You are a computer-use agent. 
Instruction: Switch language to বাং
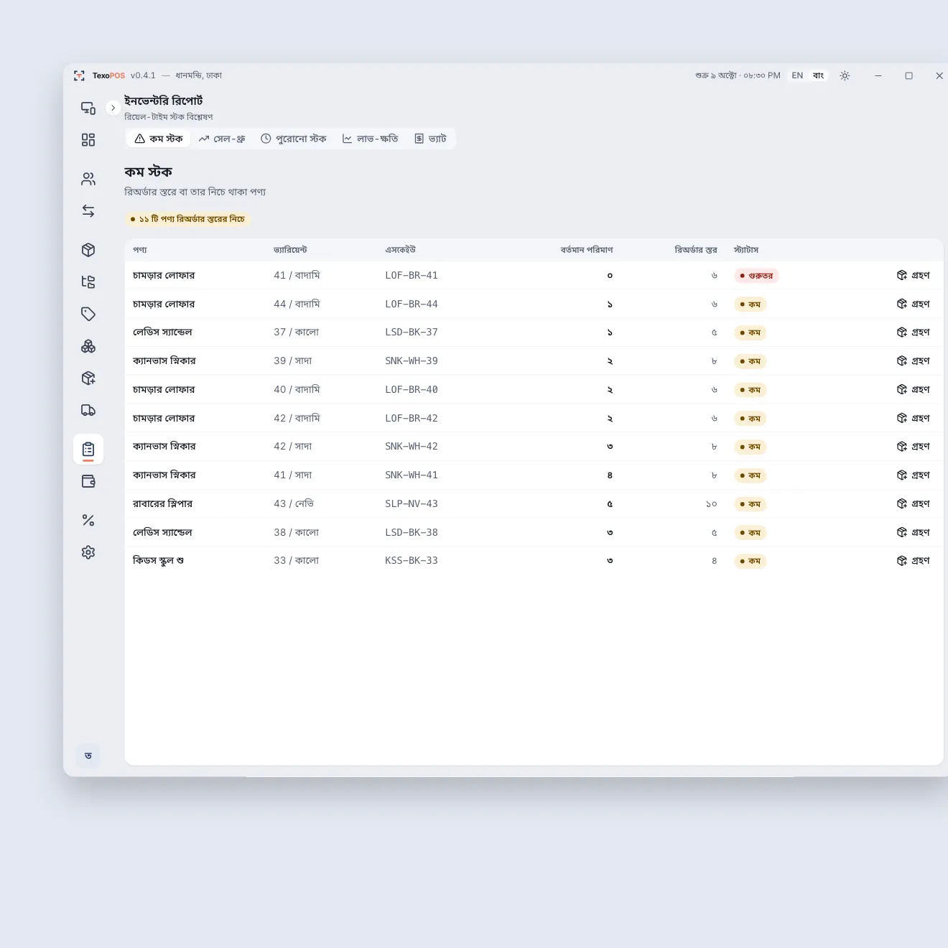point(818,75)
